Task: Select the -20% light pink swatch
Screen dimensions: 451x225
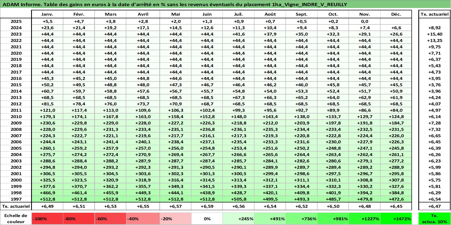Action: pos(176,219)
